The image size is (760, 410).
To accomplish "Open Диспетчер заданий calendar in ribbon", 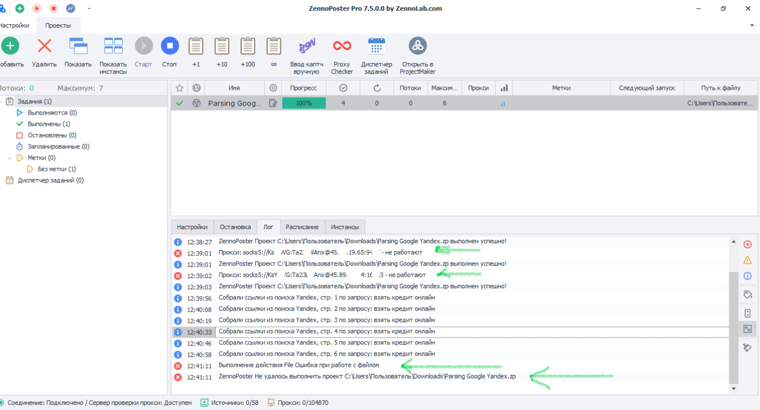I will tap(377, 46).
